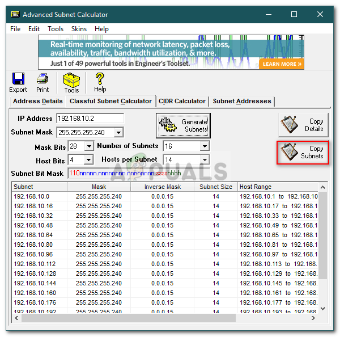Select subnet row 192.168.10.64
The image size is (340, 337).
click(x=165, y=235)
